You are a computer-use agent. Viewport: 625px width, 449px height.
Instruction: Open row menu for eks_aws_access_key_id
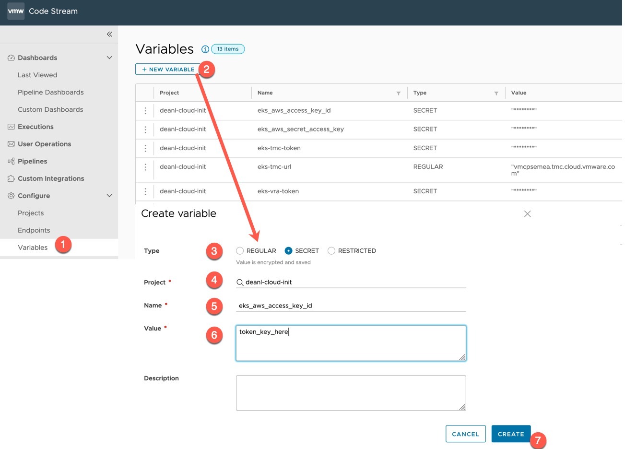pos(145,110)
